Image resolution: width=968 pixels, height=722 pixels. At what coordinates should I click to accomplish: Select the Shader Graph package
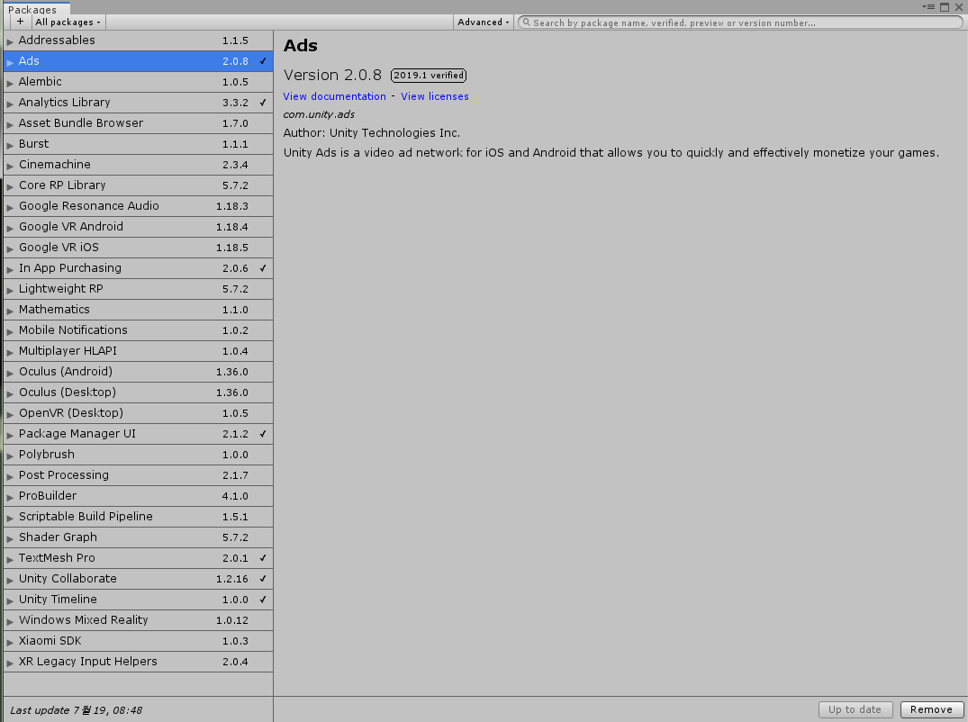coord(139,537)
